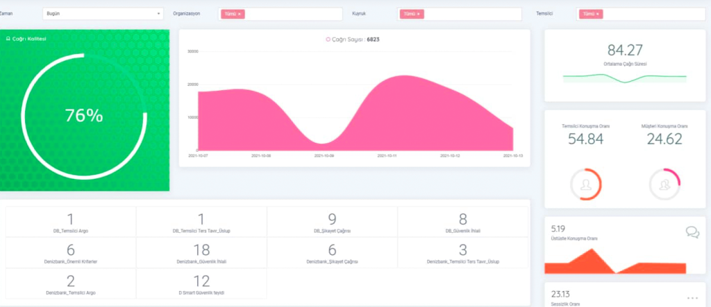Open the D Smart Güvenlik teyidi tile
This screenshot has height=307, width=711.
(x=201, y=283)
